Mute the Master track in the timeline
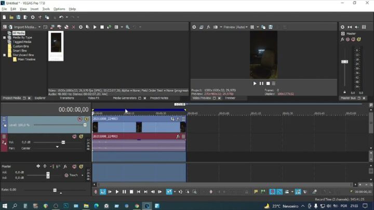This screenshot has width=374, height=210. [x=74, y=166]
